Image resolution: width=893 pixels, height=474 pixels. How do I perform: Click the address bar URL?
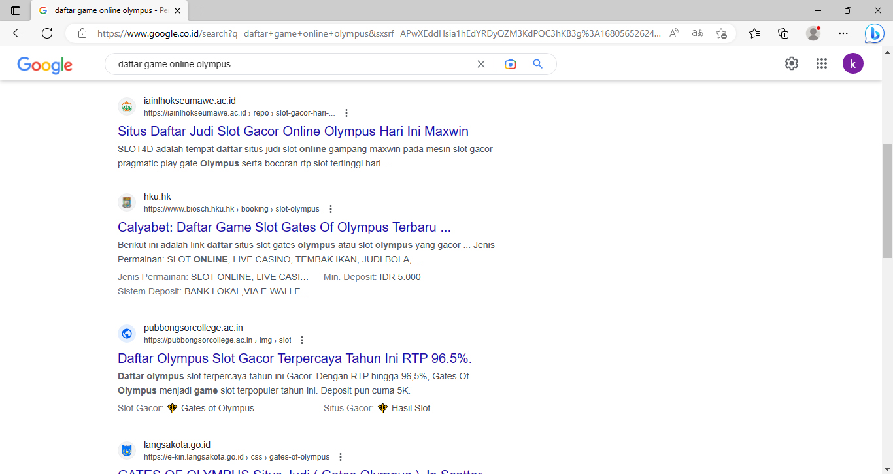pos(379,33)
